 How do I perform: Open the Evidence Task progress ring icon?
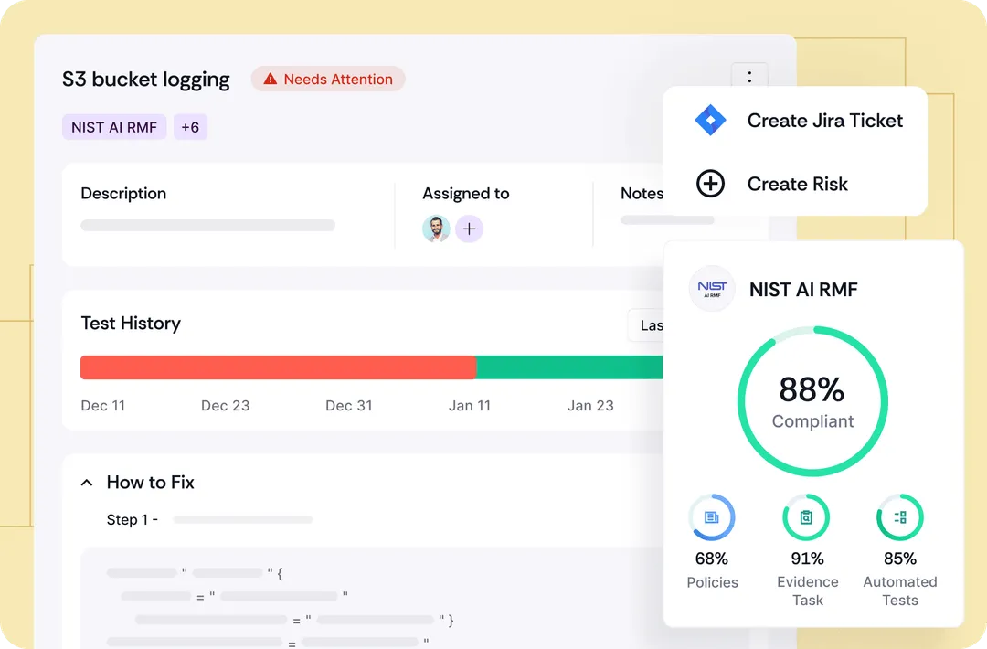(806, 517)
